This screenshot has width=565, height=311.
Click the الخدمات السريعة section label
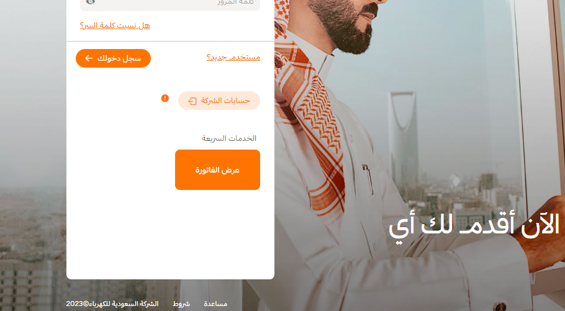[x=229, y=138]
